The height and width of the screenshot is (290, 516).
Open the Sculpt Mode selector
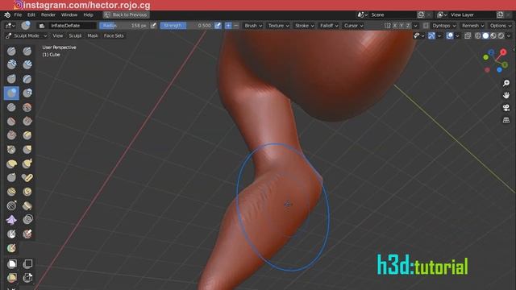pyautogui.click(x=27, y=35)
